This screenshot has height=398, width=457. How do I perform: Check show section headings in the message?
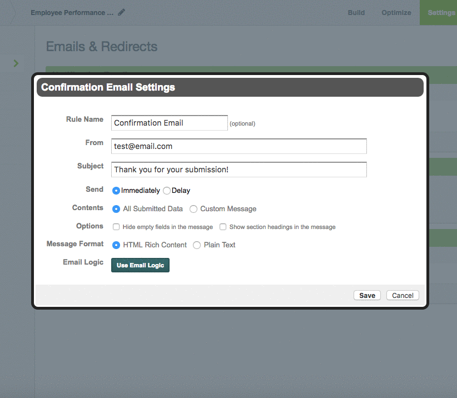click(x=223, y=227)
